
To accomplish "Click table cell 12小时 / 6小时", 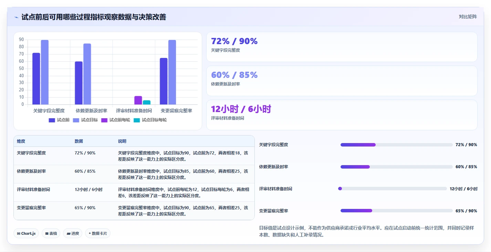I will [x=88, y=189].
